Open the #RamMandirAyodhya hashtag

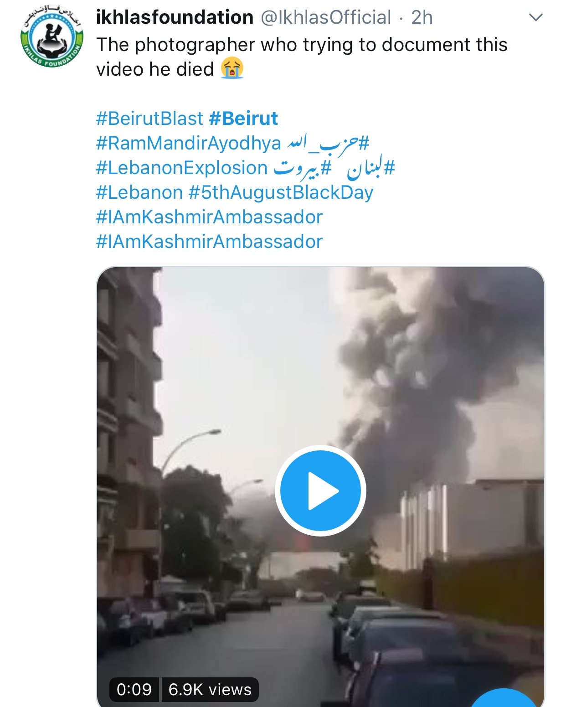[189, 143]
